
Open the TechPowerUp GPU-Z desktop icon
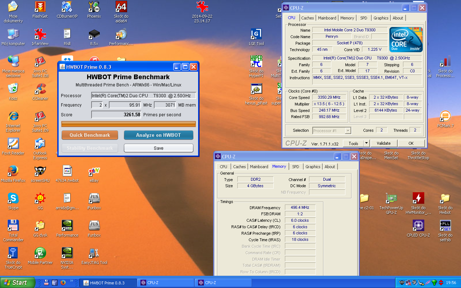pos(391,198)
